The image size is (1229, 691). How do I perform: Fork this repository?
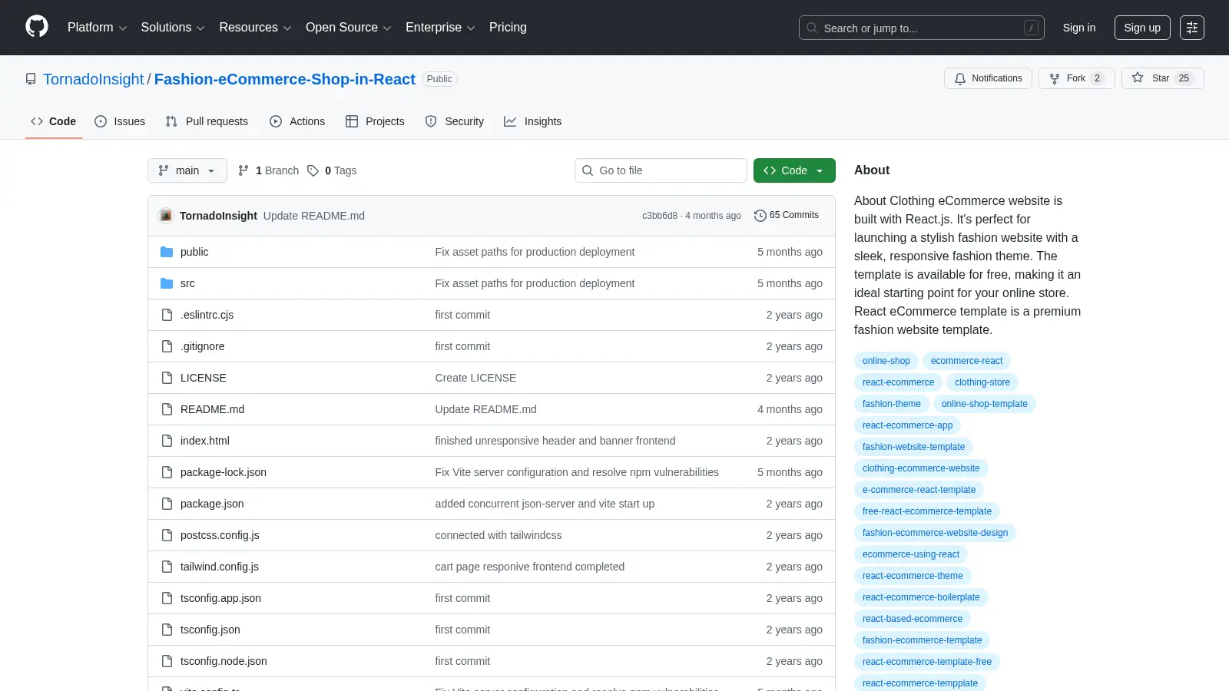(1076, 78)
